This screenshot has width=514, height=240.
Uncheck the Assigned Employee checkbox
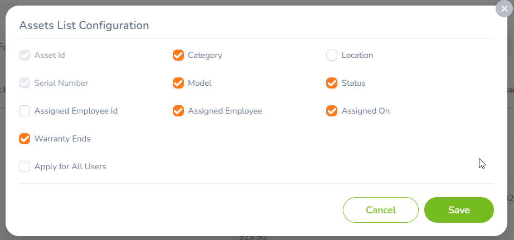178,111
